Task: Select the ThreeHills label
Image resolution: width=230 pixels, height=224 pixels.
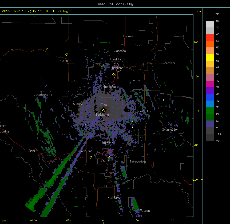Action: click(x=143, y=111)
